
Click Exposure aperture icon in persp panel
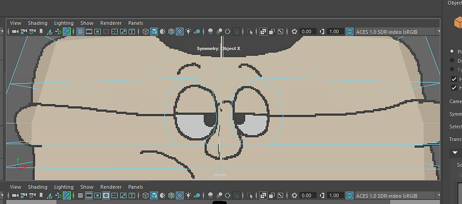point(294,31)
